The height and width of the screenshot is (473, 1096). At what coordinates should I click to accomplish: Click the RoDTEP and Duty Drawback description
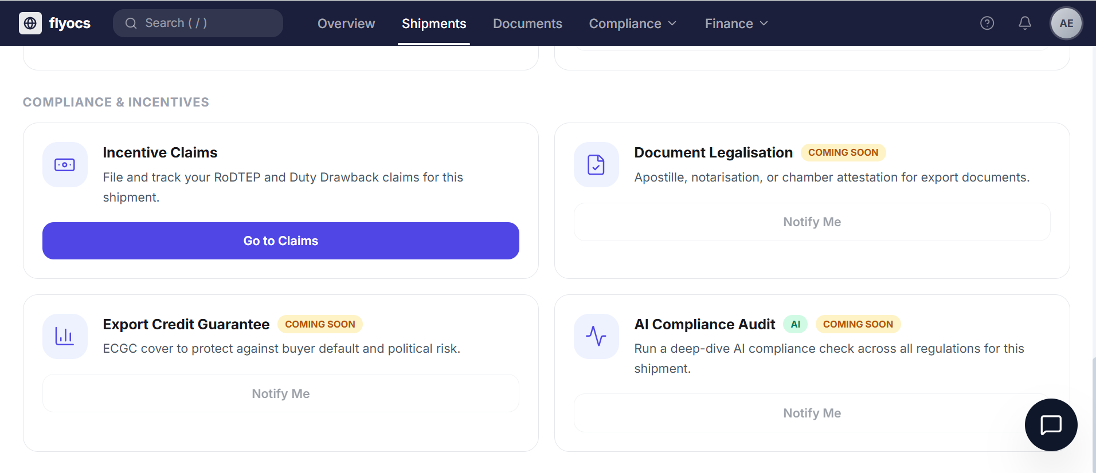coord(283,187)
